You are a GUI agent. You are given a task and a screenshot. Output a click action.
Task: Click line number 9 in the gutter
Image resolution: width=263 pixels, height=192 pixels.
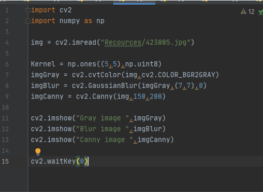7,97
